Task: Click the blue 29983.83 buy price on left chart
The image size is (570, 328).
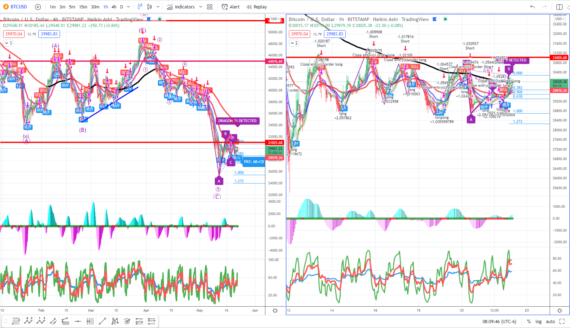Action: click(x=49, y=34)
